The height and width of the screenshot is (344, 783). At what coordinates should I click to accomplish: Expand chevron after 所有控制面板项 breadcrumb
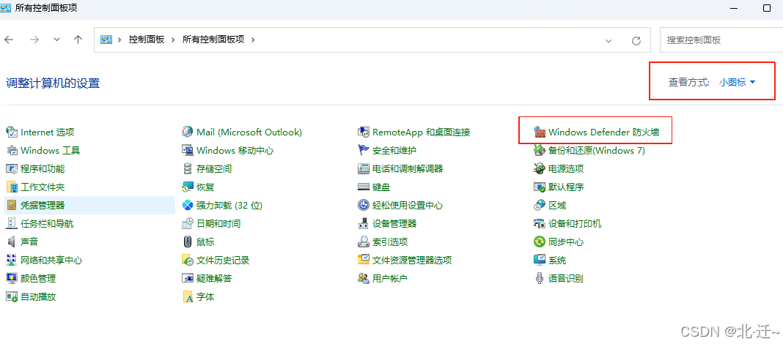253,40
